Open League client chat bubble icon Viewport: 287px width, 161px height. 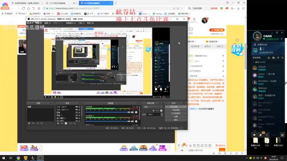click(x=254, y=135)
